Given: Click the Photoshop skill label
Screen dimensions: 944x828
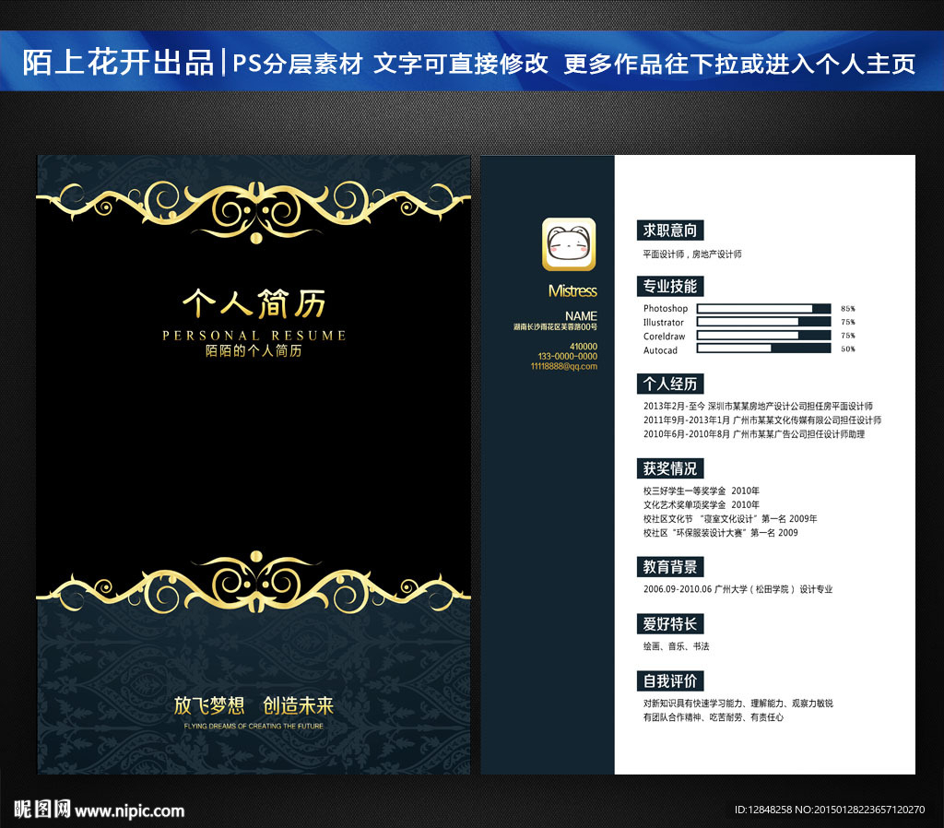Looking at the screenshot, I should [x=666, y=308].
